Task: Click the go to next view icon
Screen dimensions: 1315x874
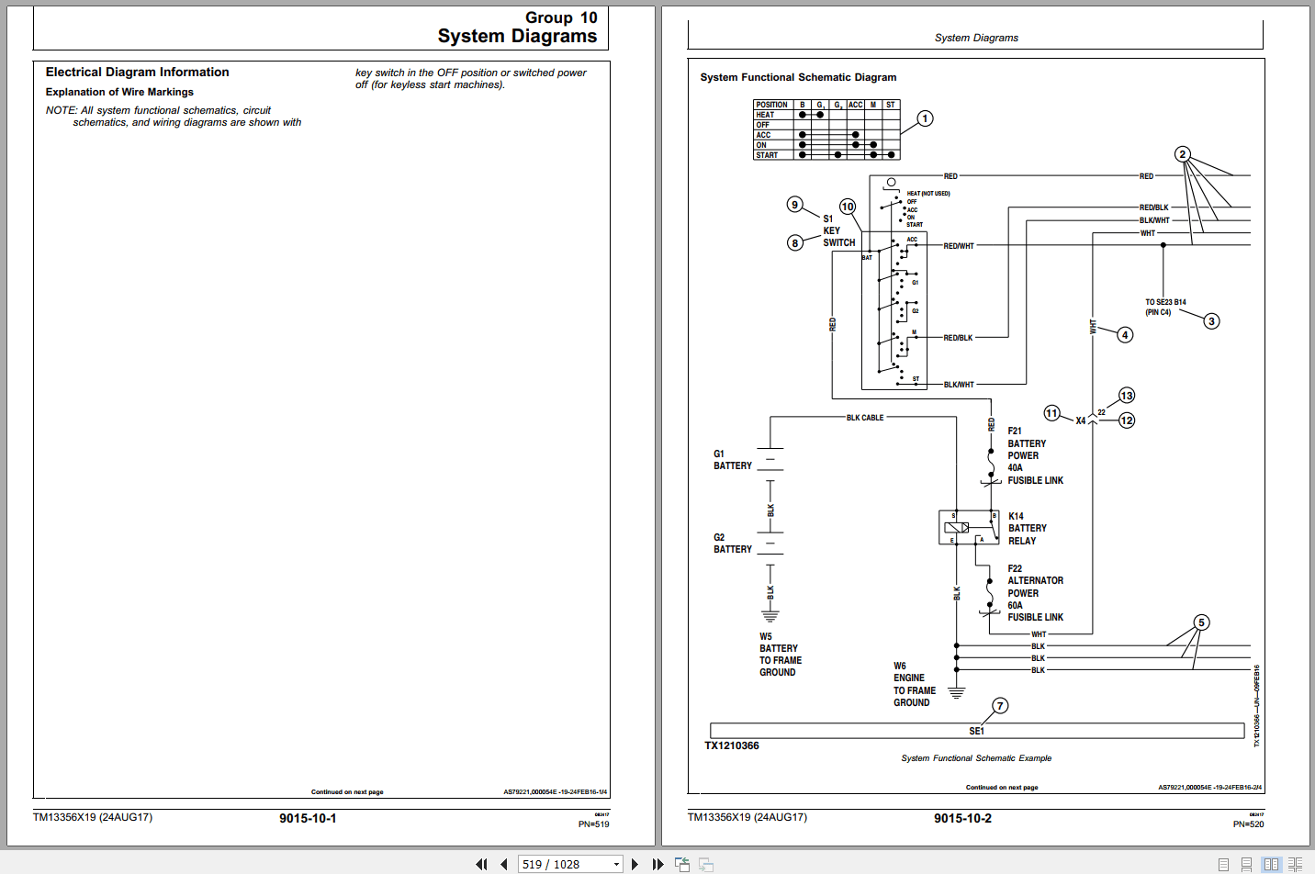Action: point(706,864)
